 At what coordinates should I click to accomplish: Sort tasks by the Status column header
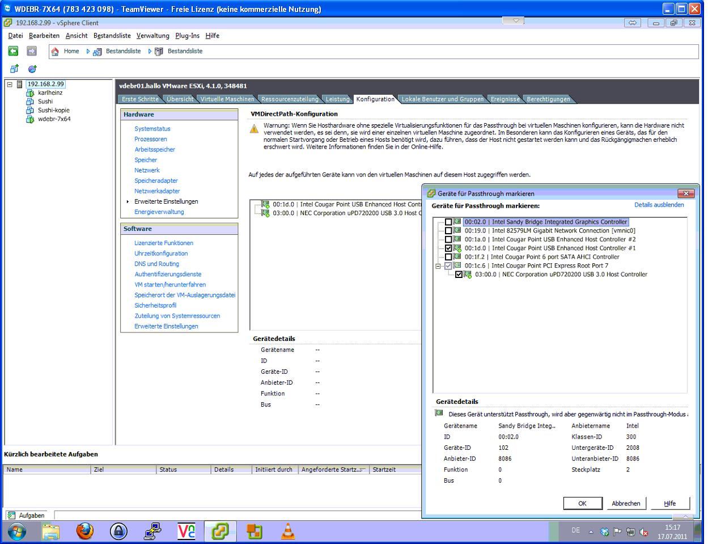(x=183, y=470)
